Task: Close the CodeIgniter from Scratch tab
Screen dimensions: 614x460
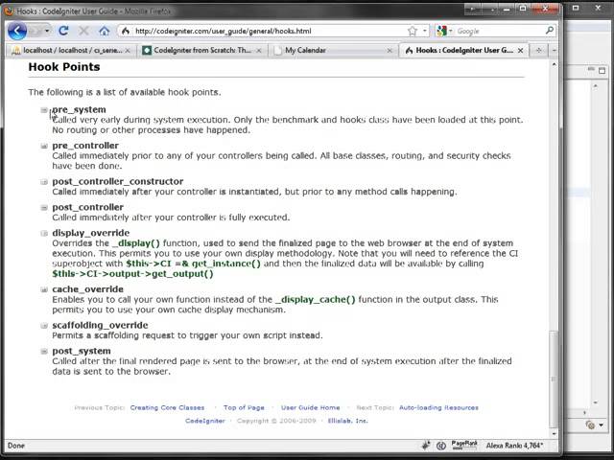Action: click(x=259, y=51)
